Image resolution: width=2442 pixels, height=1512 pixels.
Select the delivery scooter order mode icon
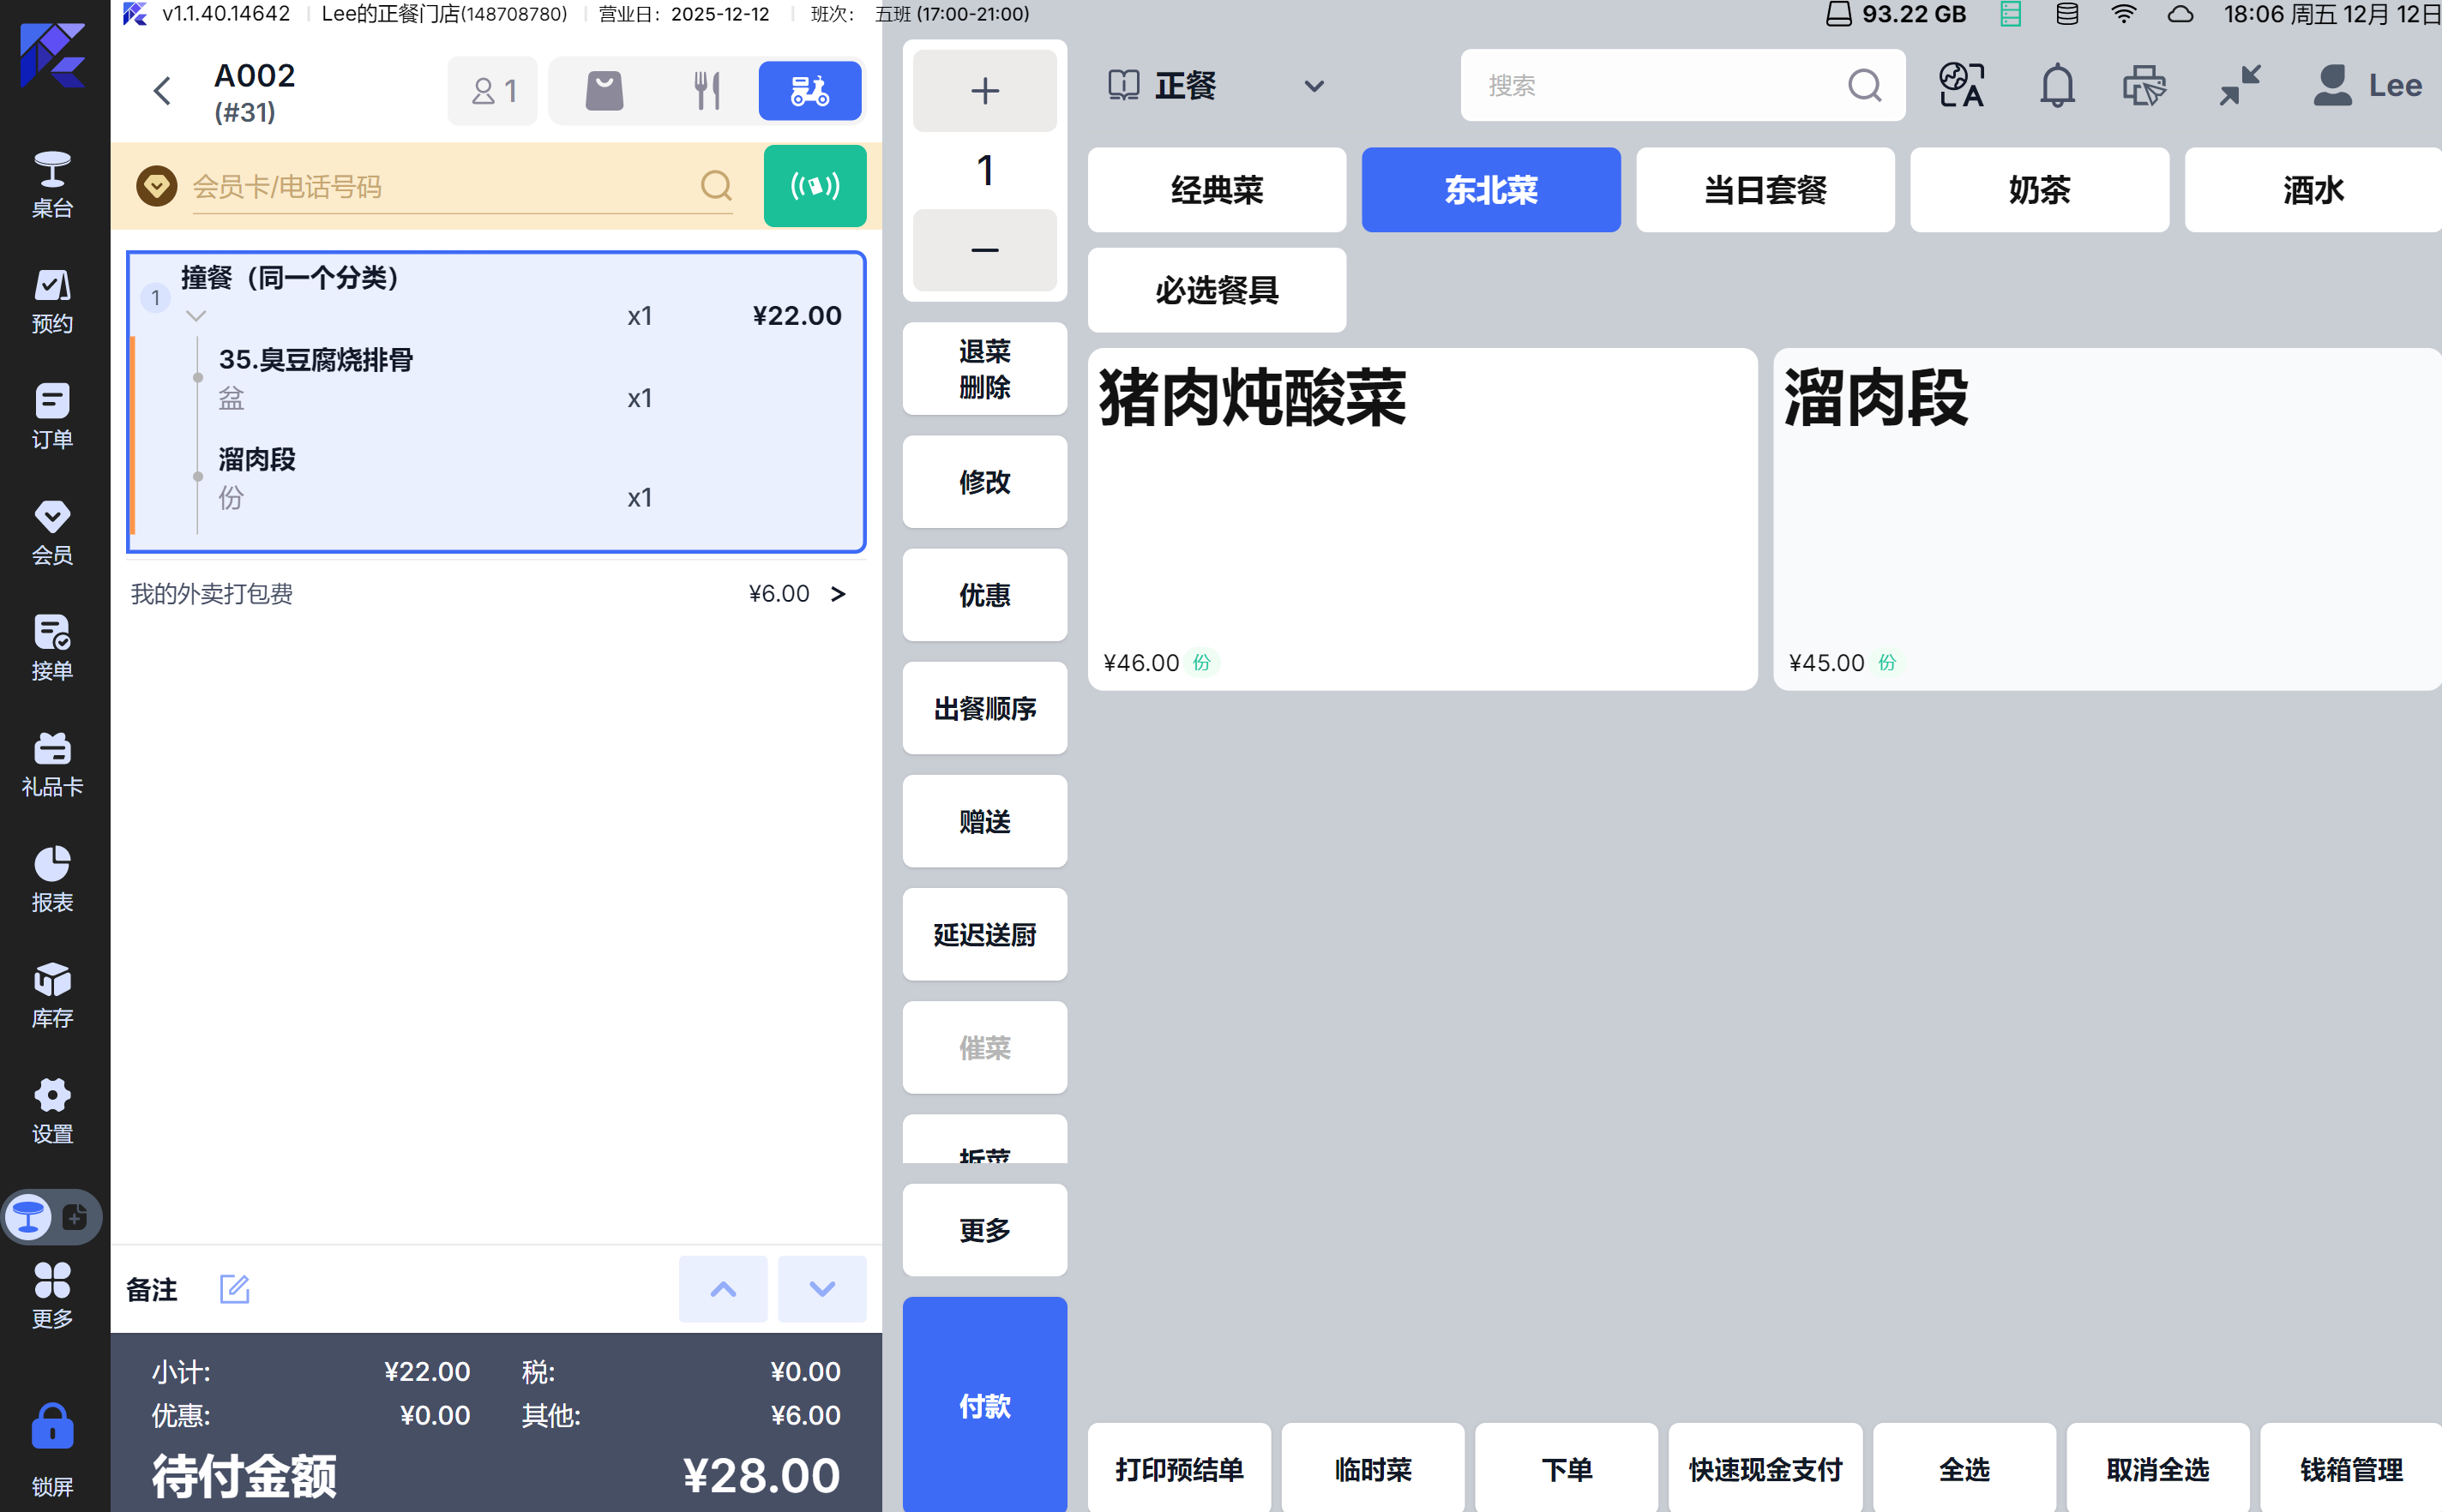coord(809,91)
